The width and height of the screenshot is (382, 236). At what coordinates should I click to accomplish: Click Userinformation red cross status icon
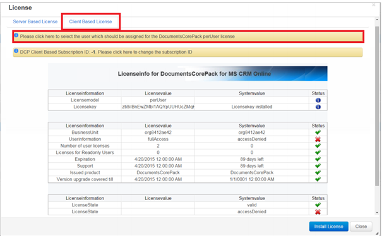click(x=318, y=139)
